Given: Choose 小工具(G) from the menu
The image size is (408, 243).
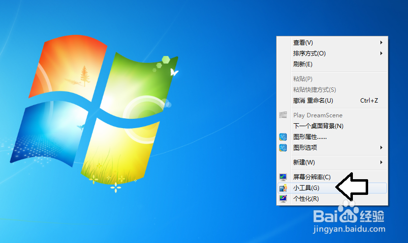Looking at the screenshot, I should point(332,188).
